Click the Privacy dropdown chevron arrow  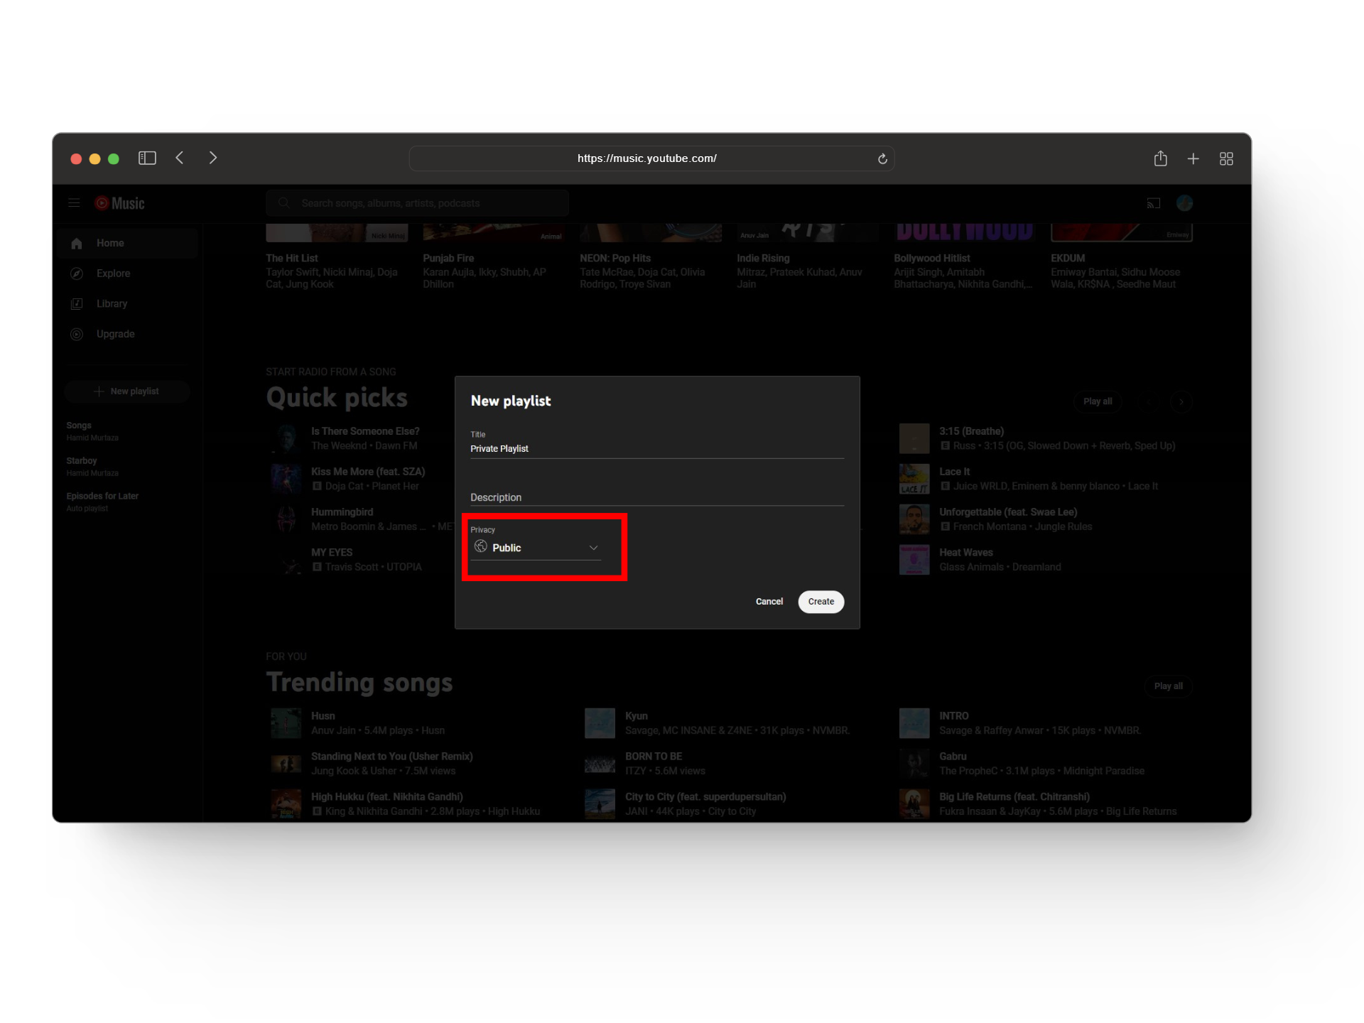pos(593,548)
